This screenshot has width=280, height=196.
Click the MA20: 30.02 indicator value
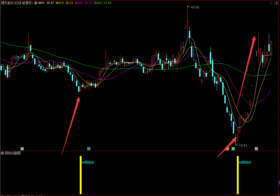[x=83, y=3]
